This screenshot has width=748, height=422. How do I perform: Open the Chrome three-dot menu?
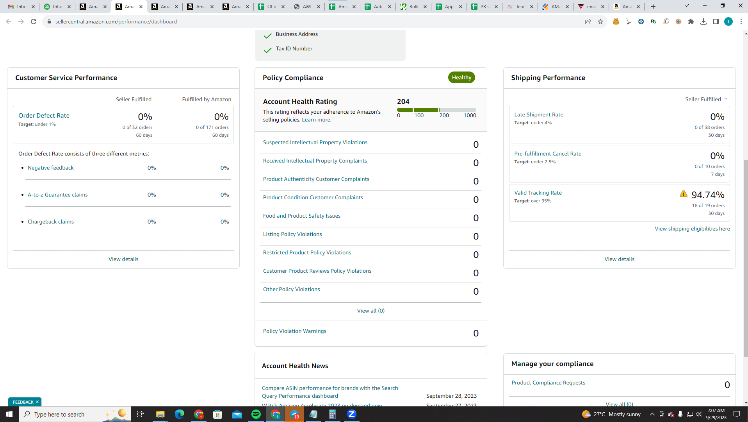[741, 21]
